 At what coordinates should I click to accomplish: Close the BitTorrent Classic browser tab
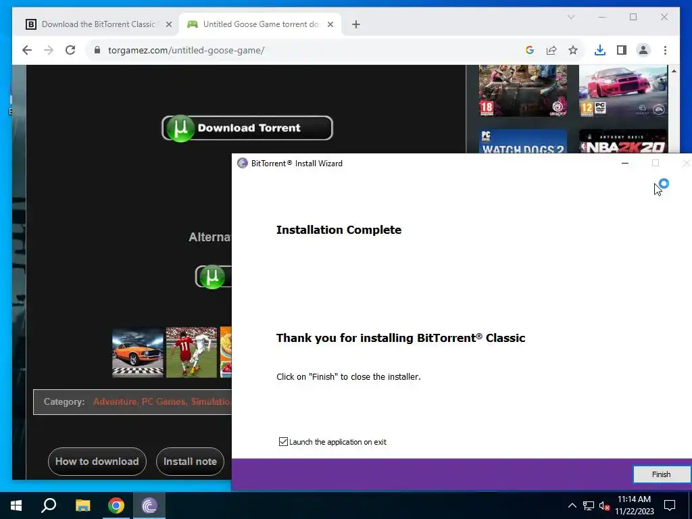point(168,24)
